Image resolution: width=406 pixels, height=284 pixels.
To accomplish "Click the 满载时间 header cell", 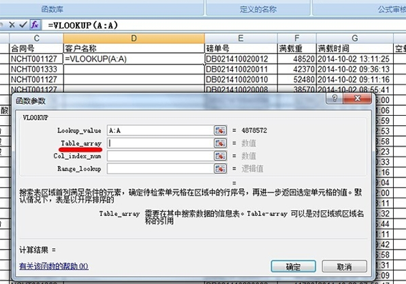I will (x=354, y=49).
